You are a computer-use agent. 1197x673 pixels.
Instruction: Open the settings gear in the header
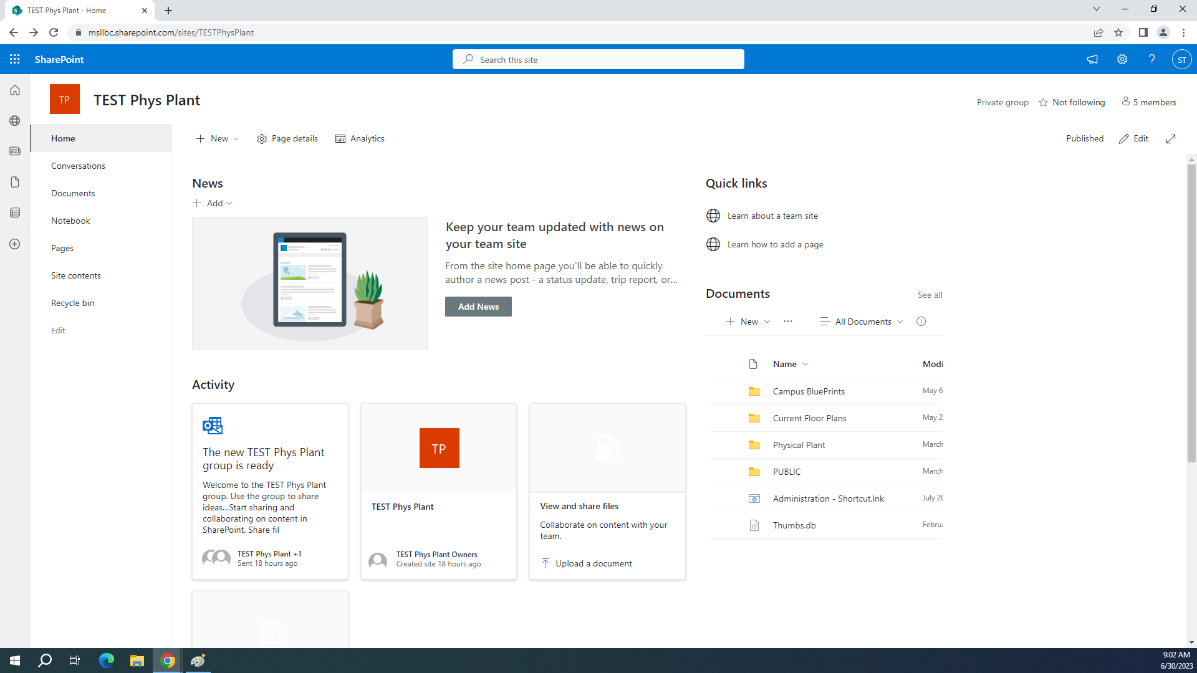[x=1122, y=59]
